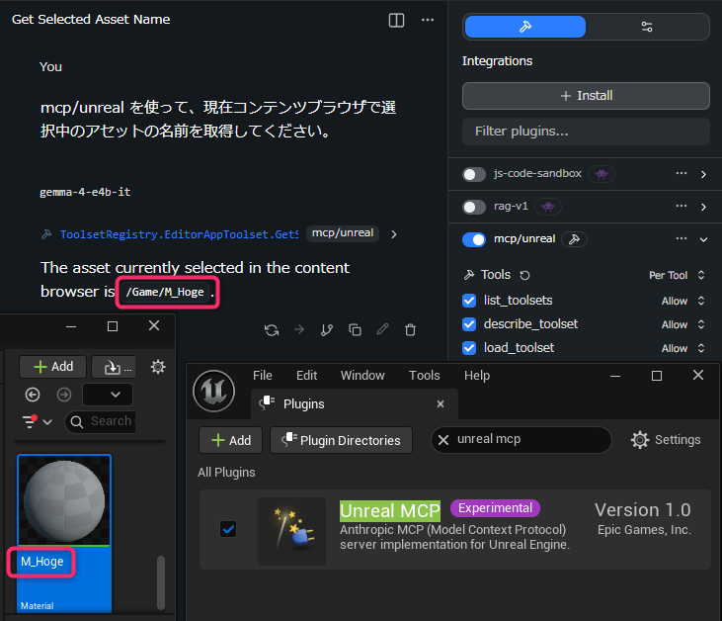Continue the response arrow icon
The image size is (722, 621).
299,329
